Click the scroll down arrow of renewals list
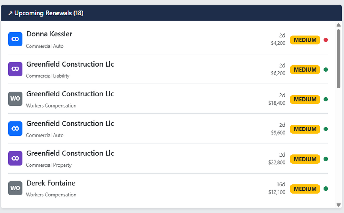Screen dimensions: 344x213 (338, 205)
